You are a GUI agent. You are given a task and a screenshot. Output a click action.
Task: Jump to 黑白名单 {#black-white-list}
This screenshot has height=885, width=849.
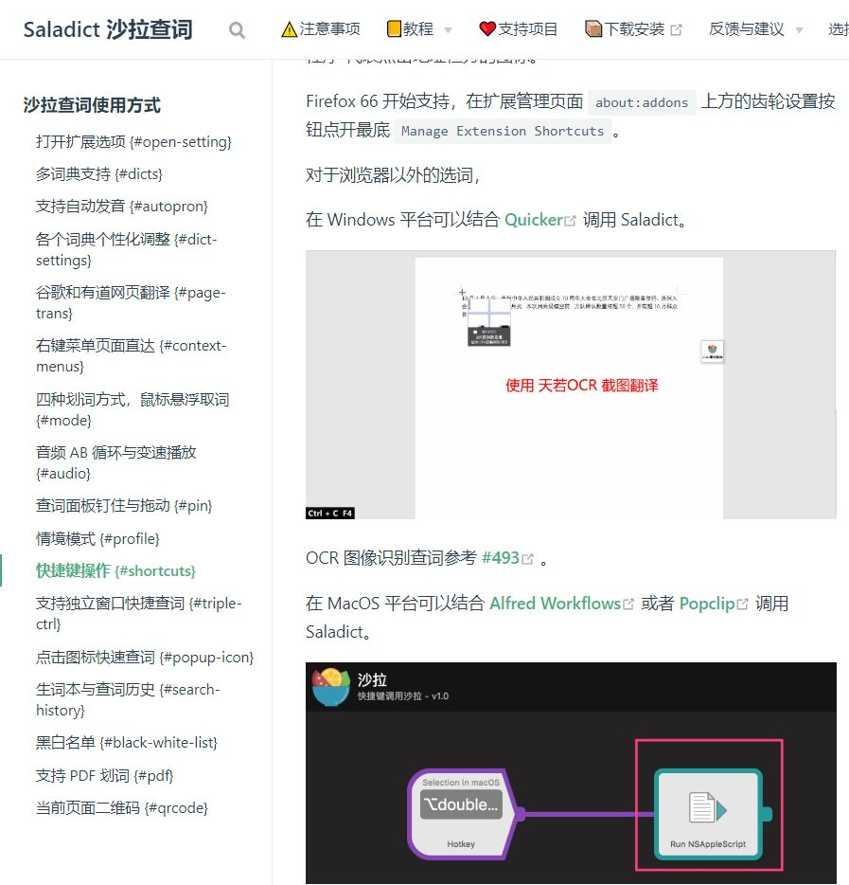click(127, 742)
